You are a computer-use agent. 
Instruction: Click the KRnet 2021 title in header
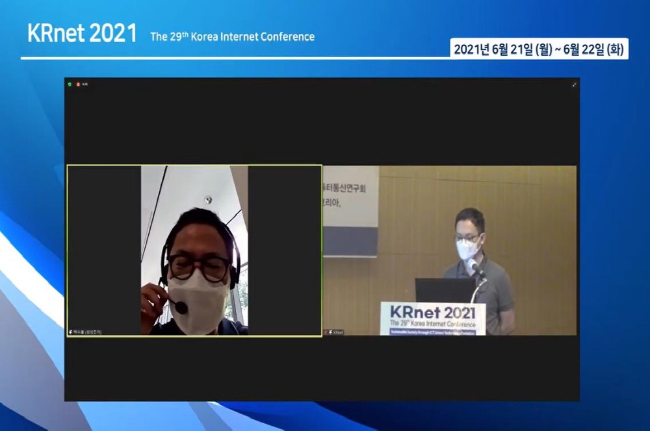pyautogui.click(x=82, y=33)
